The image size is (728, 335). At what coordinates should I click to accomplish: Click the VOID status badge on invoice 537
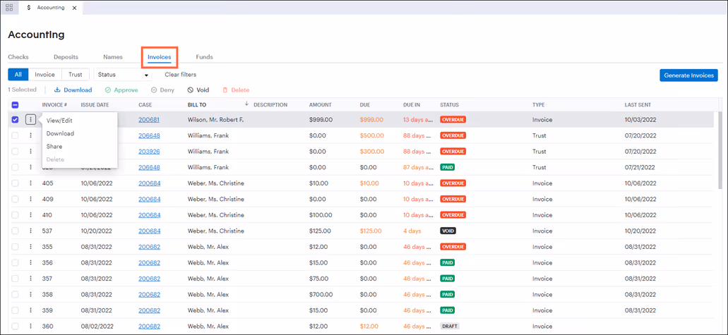[448, 231]
